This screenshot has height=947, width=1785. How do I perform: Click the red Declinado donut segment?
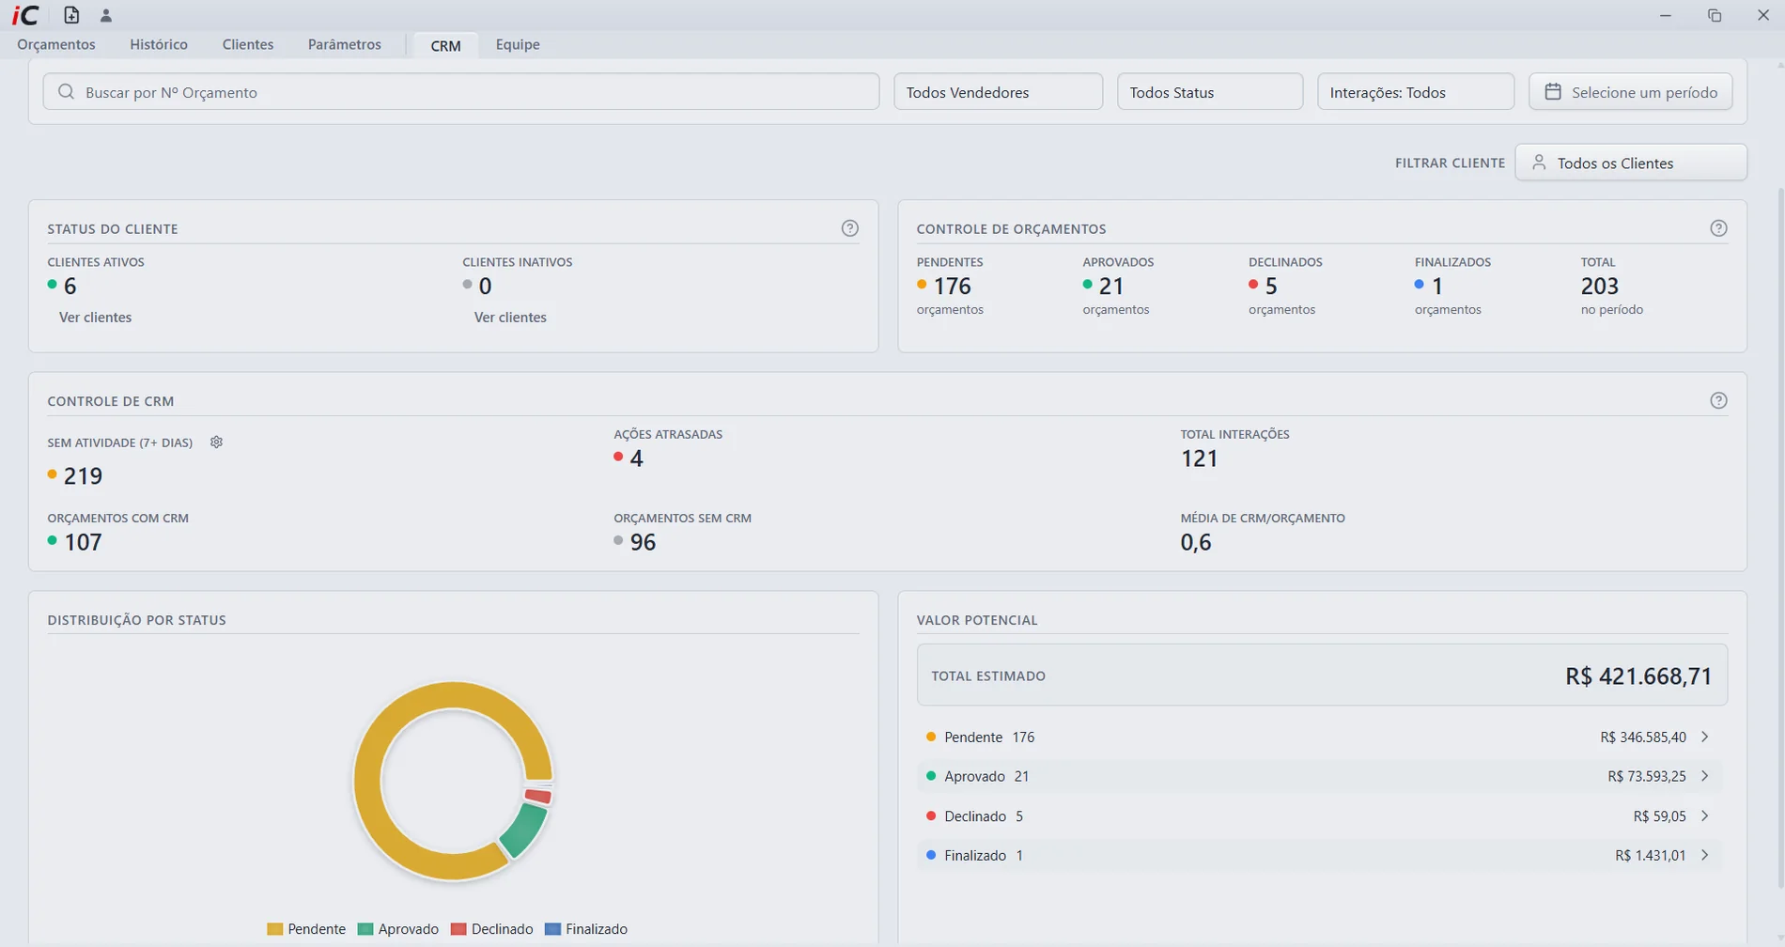point(538,796)
